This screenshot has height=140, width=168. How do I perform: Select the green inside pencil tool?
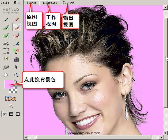pos(6,20)
